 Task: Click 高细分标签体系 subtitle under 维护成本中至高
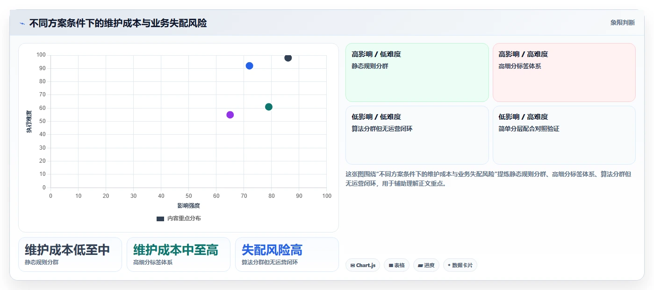click(x=153, y=262)
